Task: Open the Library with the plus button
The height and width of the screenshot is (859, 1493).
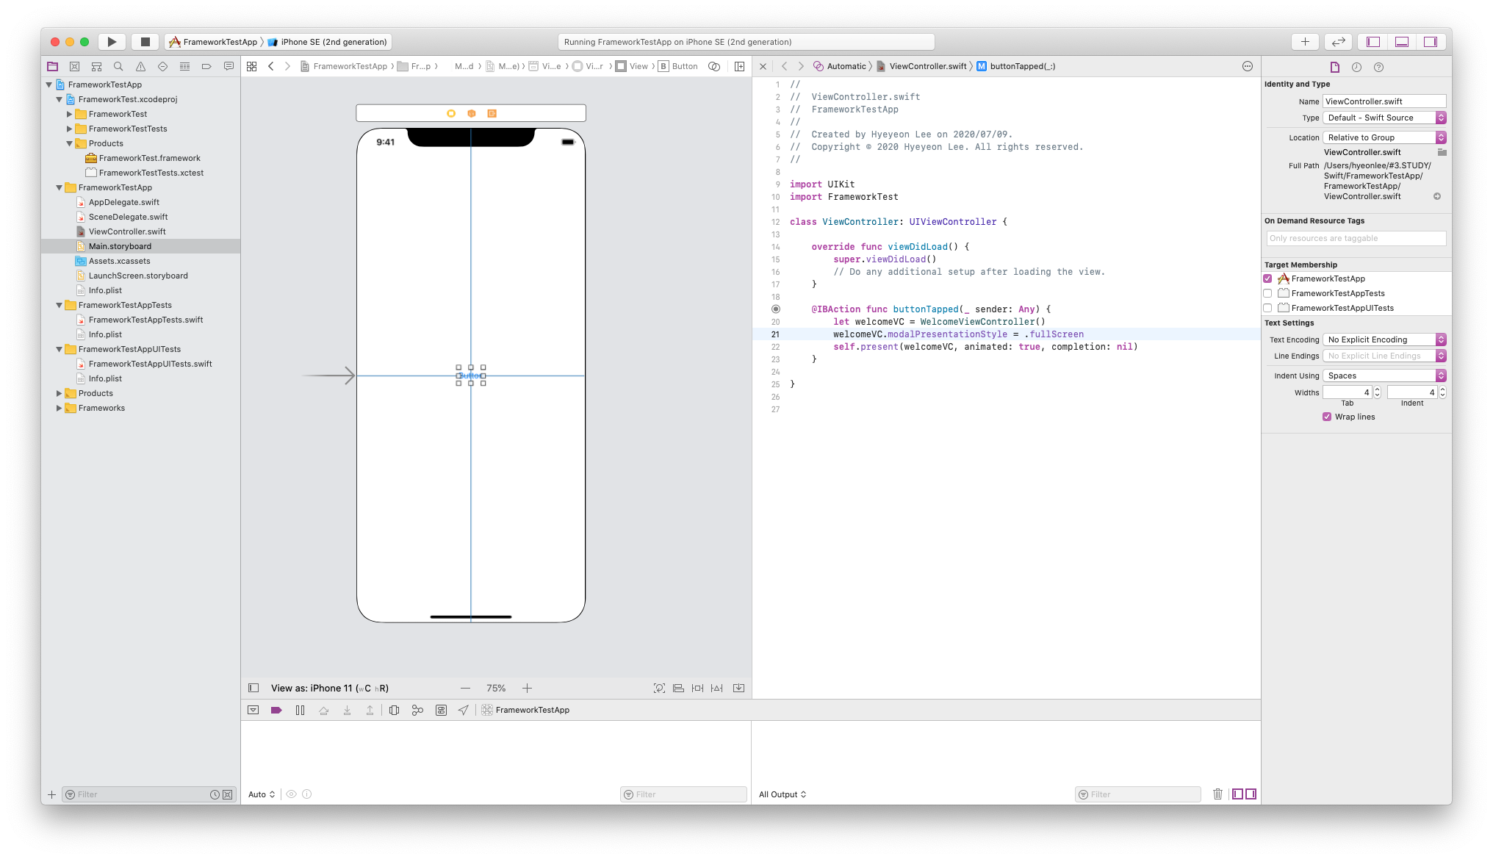Action: click(1305, 42)
